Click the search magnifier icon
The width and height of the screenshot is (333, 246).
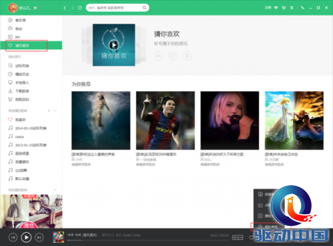tap(145, 8)
